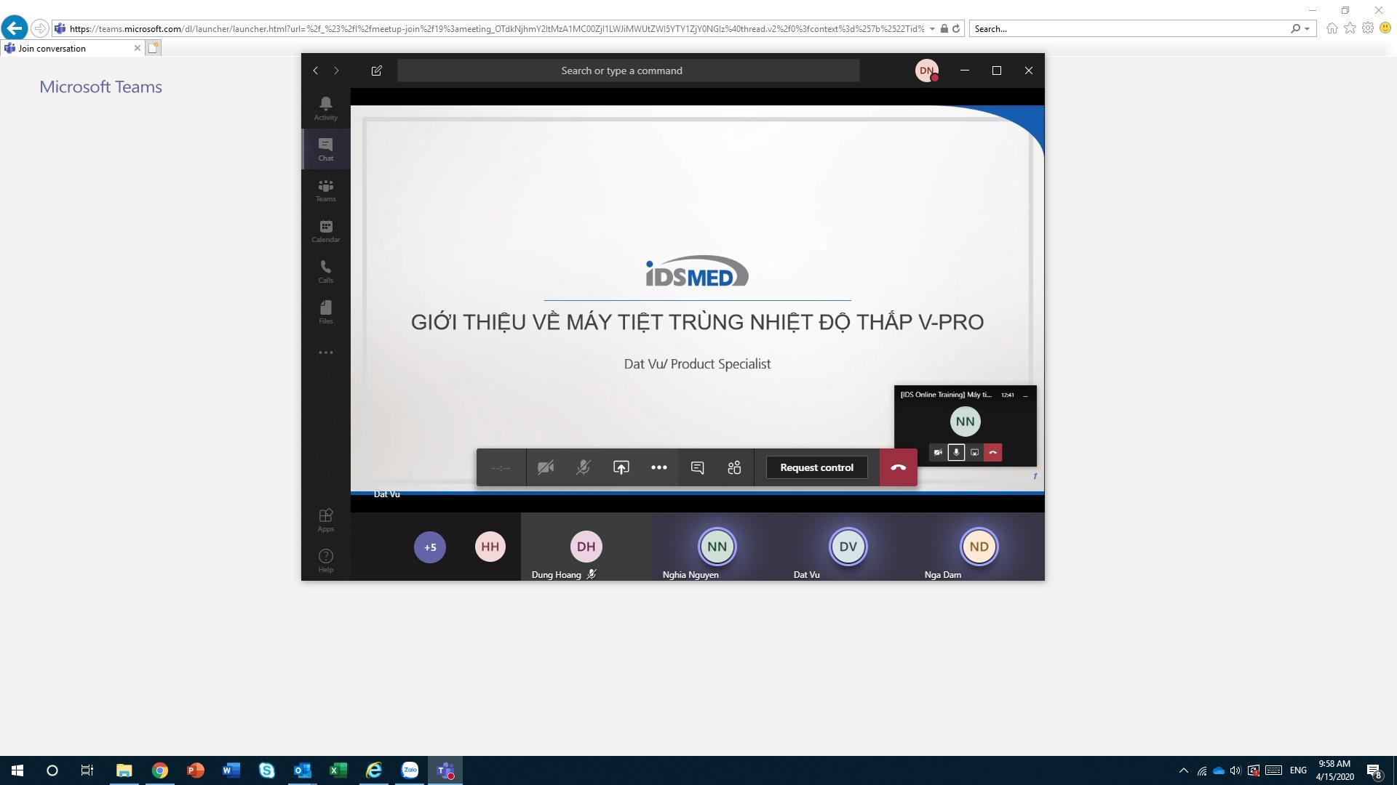
Task: Select Dat Vu participant tile
Action: point(848,547)
